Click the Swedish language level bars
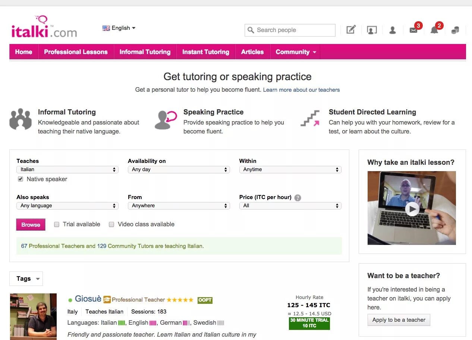This screenshot has width=472, height=340. click(221, 323)
